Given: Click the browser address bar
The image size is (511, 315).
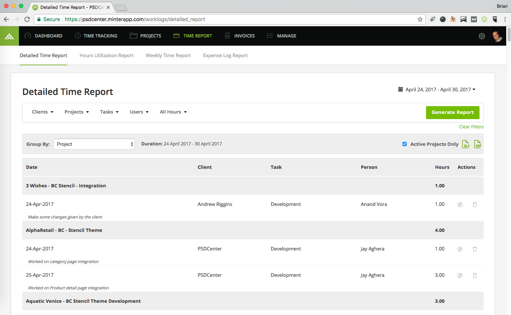Looking at the screenshot, I should 237,19.
